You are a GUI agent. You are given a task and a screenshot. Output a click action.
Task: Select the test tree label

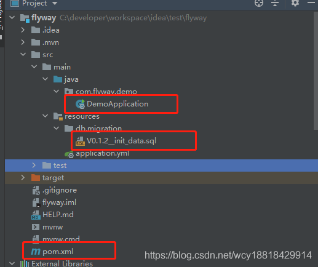pyautogui.click(x=60, y=165)
